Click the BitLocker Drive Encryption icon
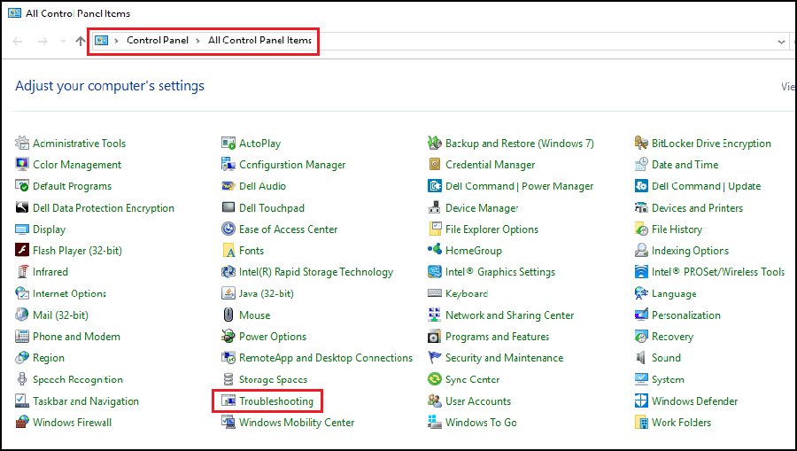 click(x=642, y=144)
